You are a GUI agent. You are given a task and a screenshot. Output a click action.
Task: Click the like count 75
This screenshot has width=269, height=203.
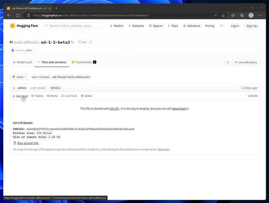pyautogui.click(x=90, y=42)
